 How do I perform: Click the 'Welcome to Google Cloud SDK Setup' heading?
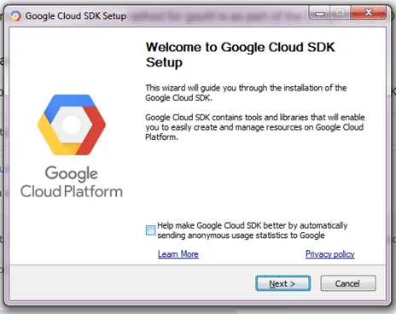click(241, 55)
